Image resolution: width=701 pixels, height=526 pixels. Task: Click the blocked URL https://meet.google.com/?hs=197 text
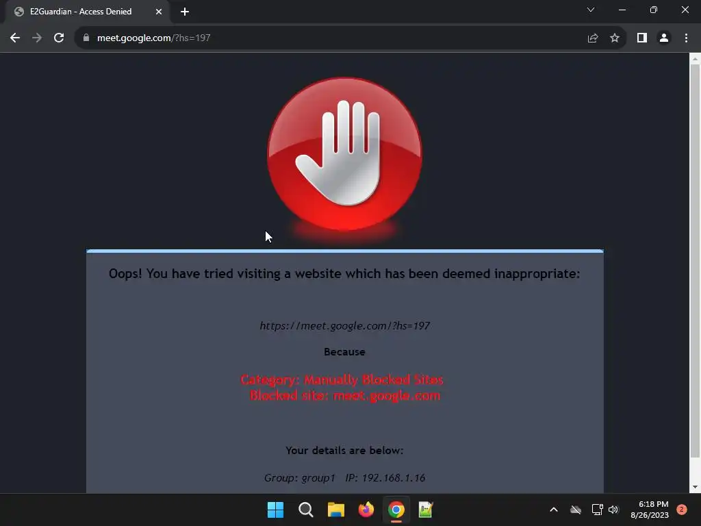345,325
